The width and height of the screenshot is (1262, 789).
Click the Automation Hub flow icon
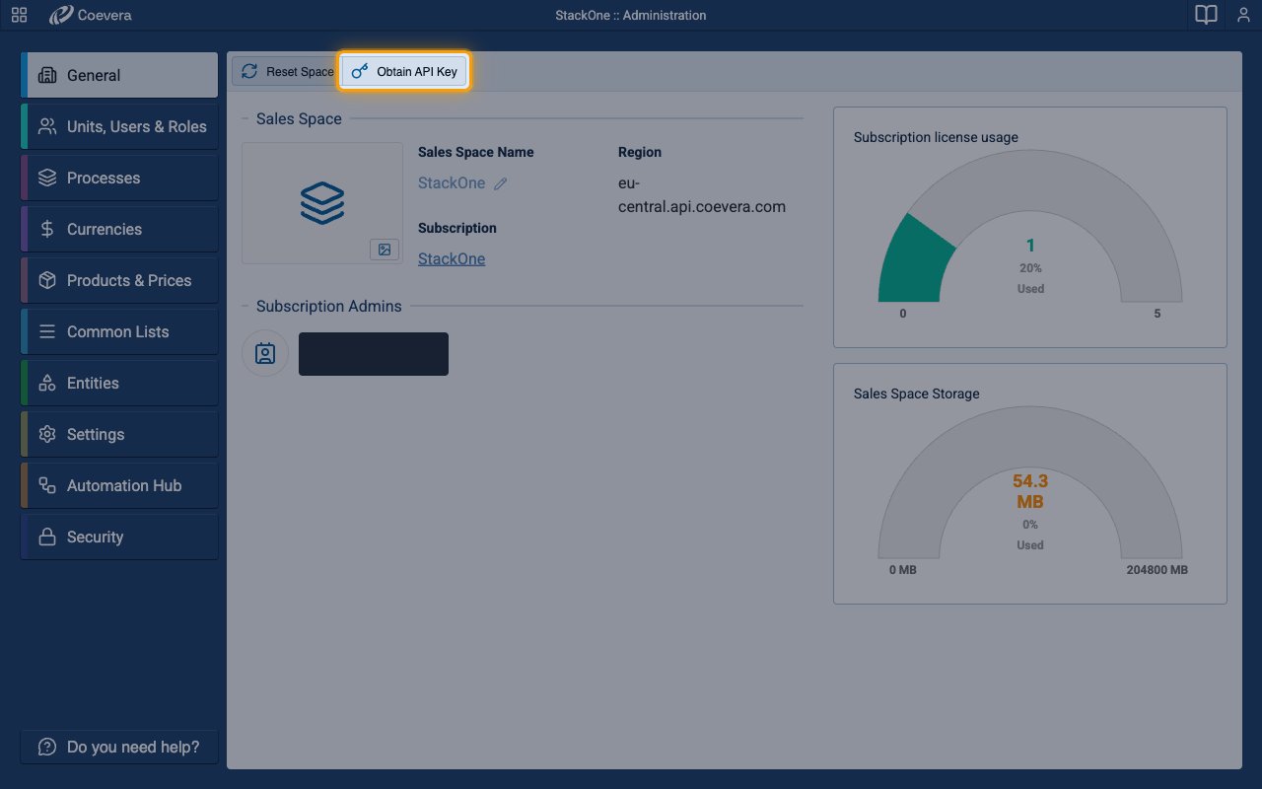click(46, 485)
